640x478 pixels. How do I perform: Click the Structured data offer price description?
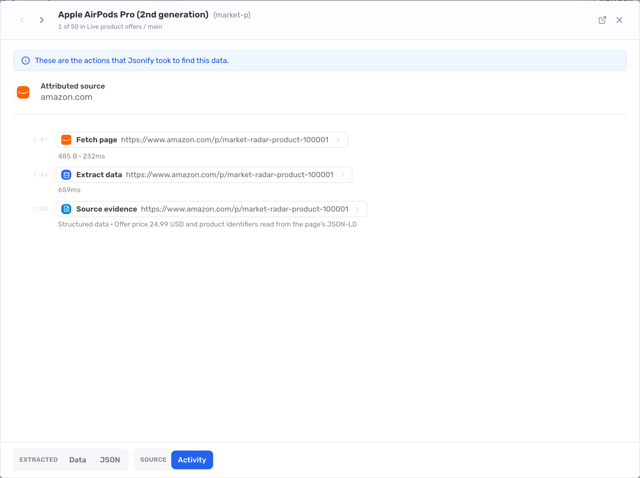(x=207, y=224)
